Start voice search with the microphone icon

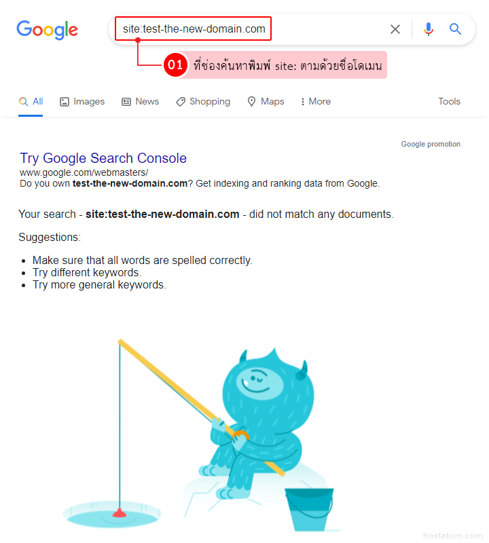429,29
